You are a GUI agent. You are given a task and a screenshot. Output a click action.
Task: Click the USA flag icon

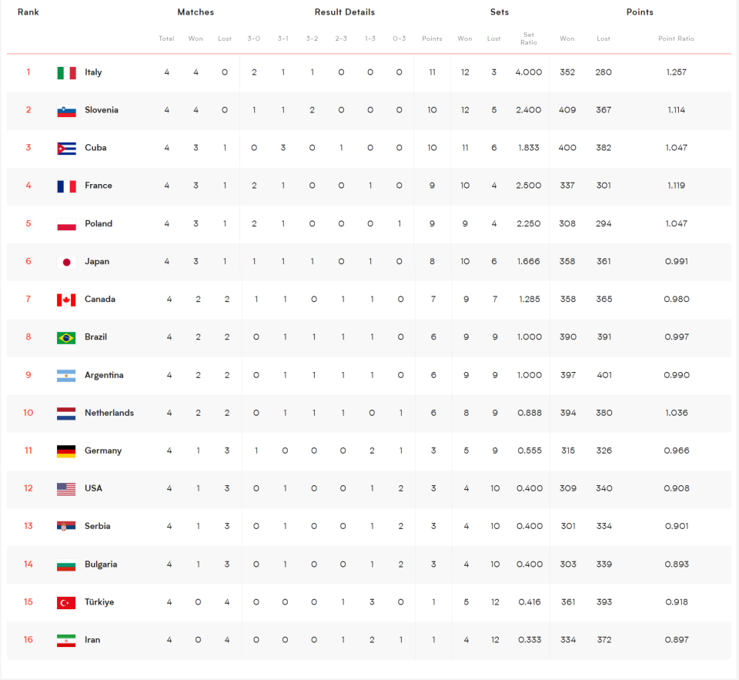[66, 489]
